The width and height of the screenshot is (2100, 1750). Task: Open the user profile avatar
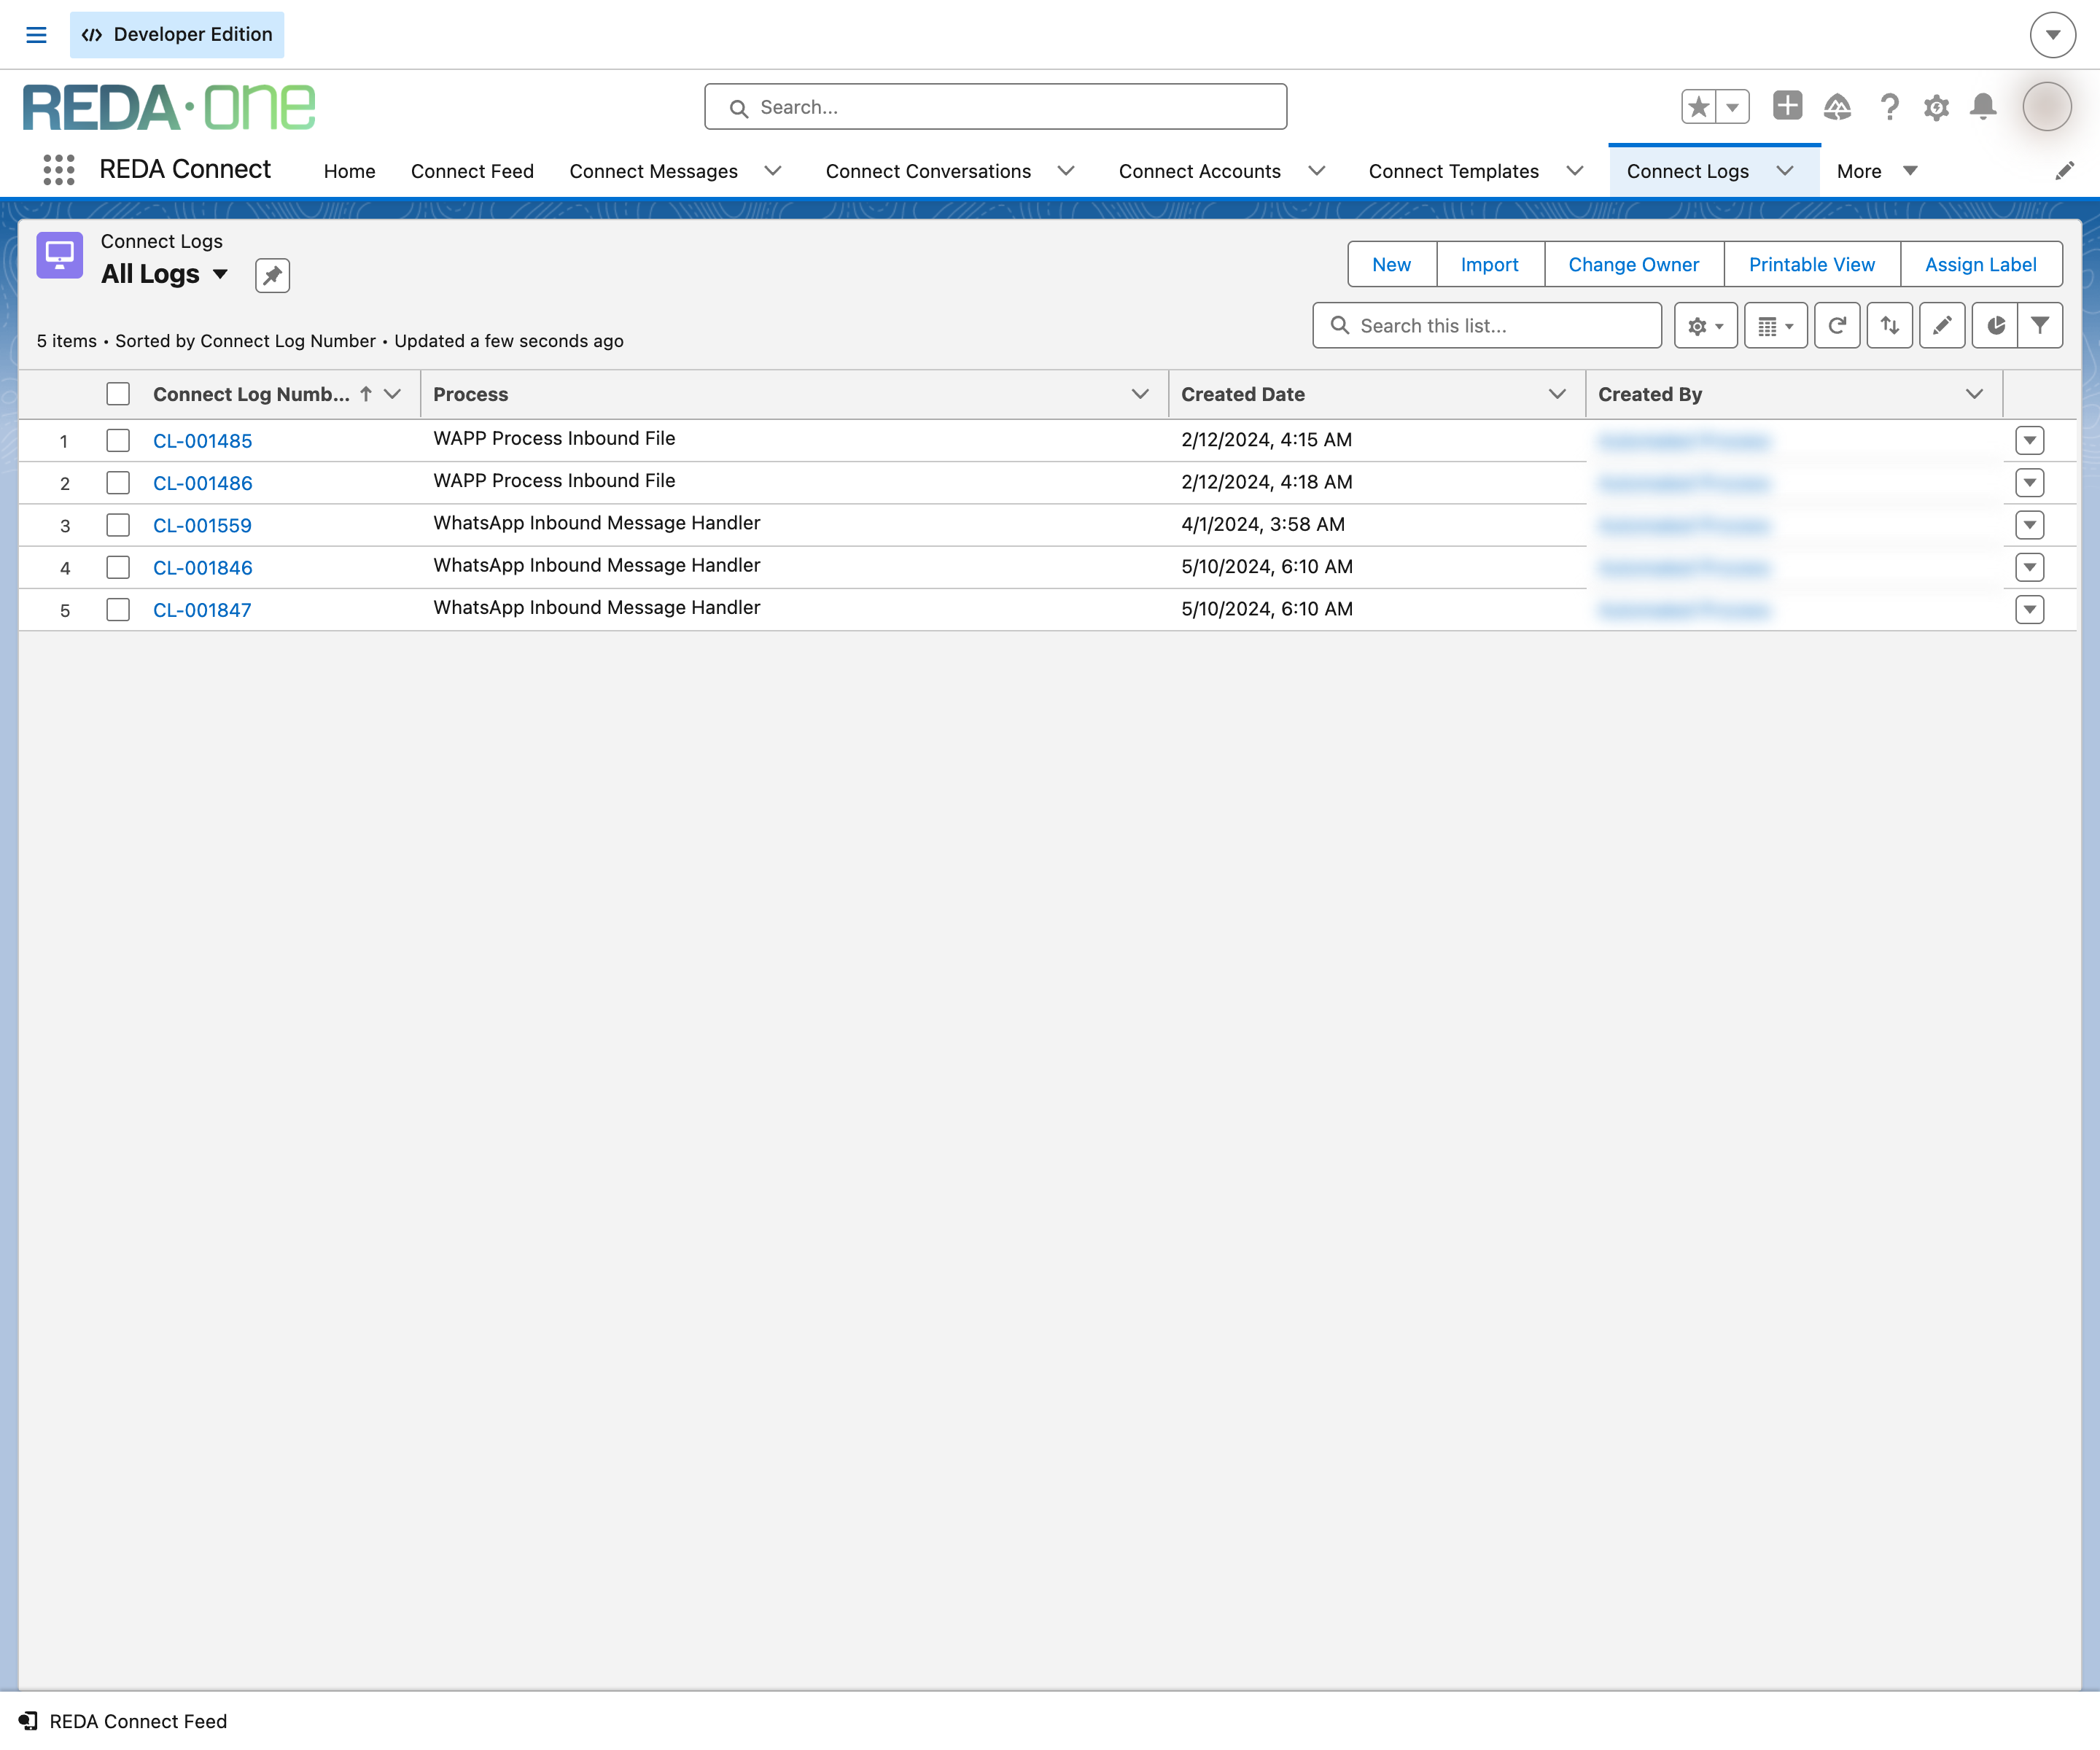tap(2047, 106)
